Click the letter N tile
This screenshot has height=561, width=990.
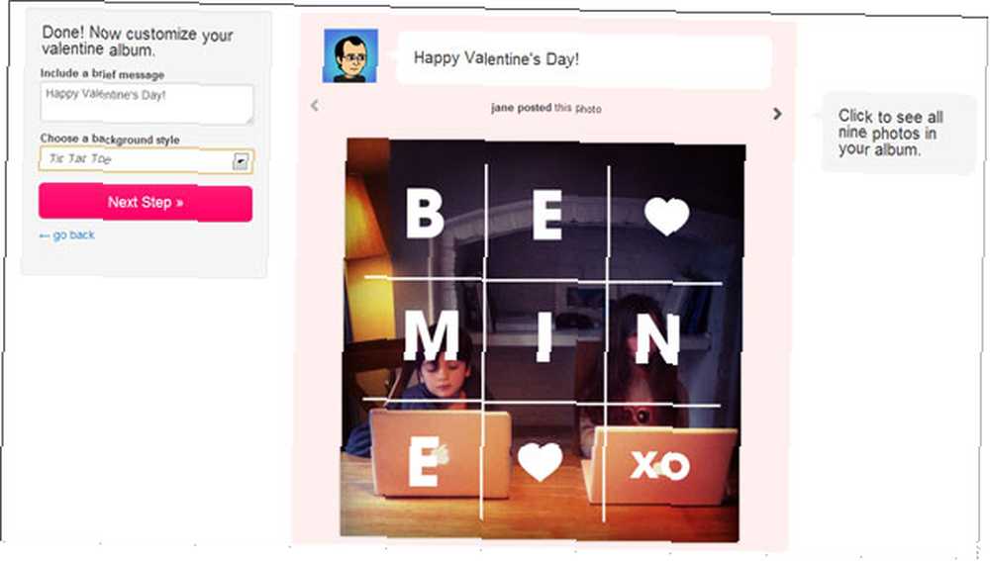[x=657, y=338]
